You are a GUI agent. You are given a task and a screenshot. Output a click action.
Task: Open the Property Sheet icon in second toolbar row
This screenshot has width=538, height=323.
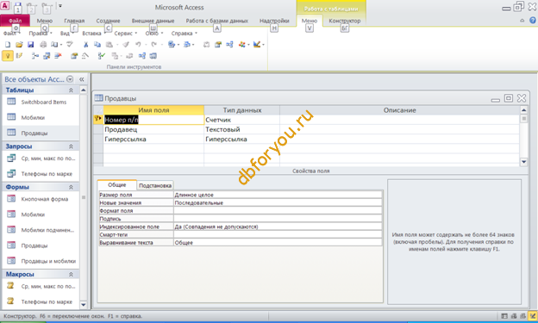pyautogui.click(x=74, y=55)
